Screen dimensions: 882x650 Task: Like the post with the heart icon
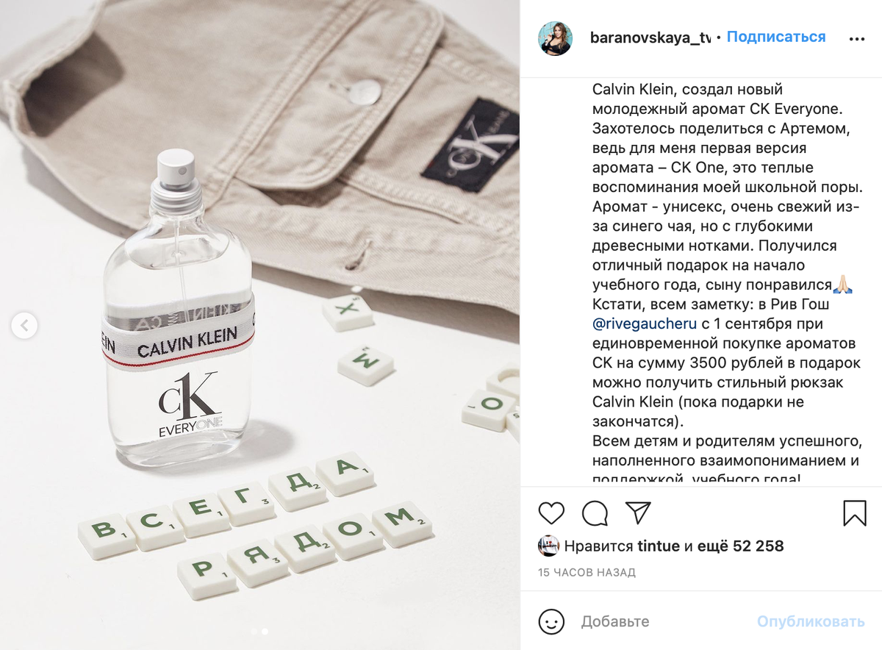click(x=551, y=512)
